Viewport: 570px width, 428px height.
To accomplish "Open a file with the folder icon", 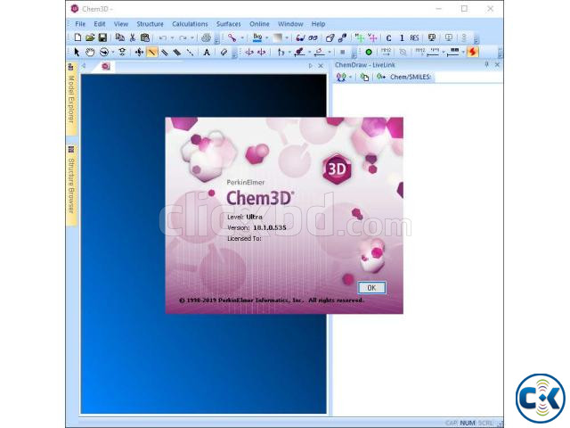I will [x=90, y=37].
